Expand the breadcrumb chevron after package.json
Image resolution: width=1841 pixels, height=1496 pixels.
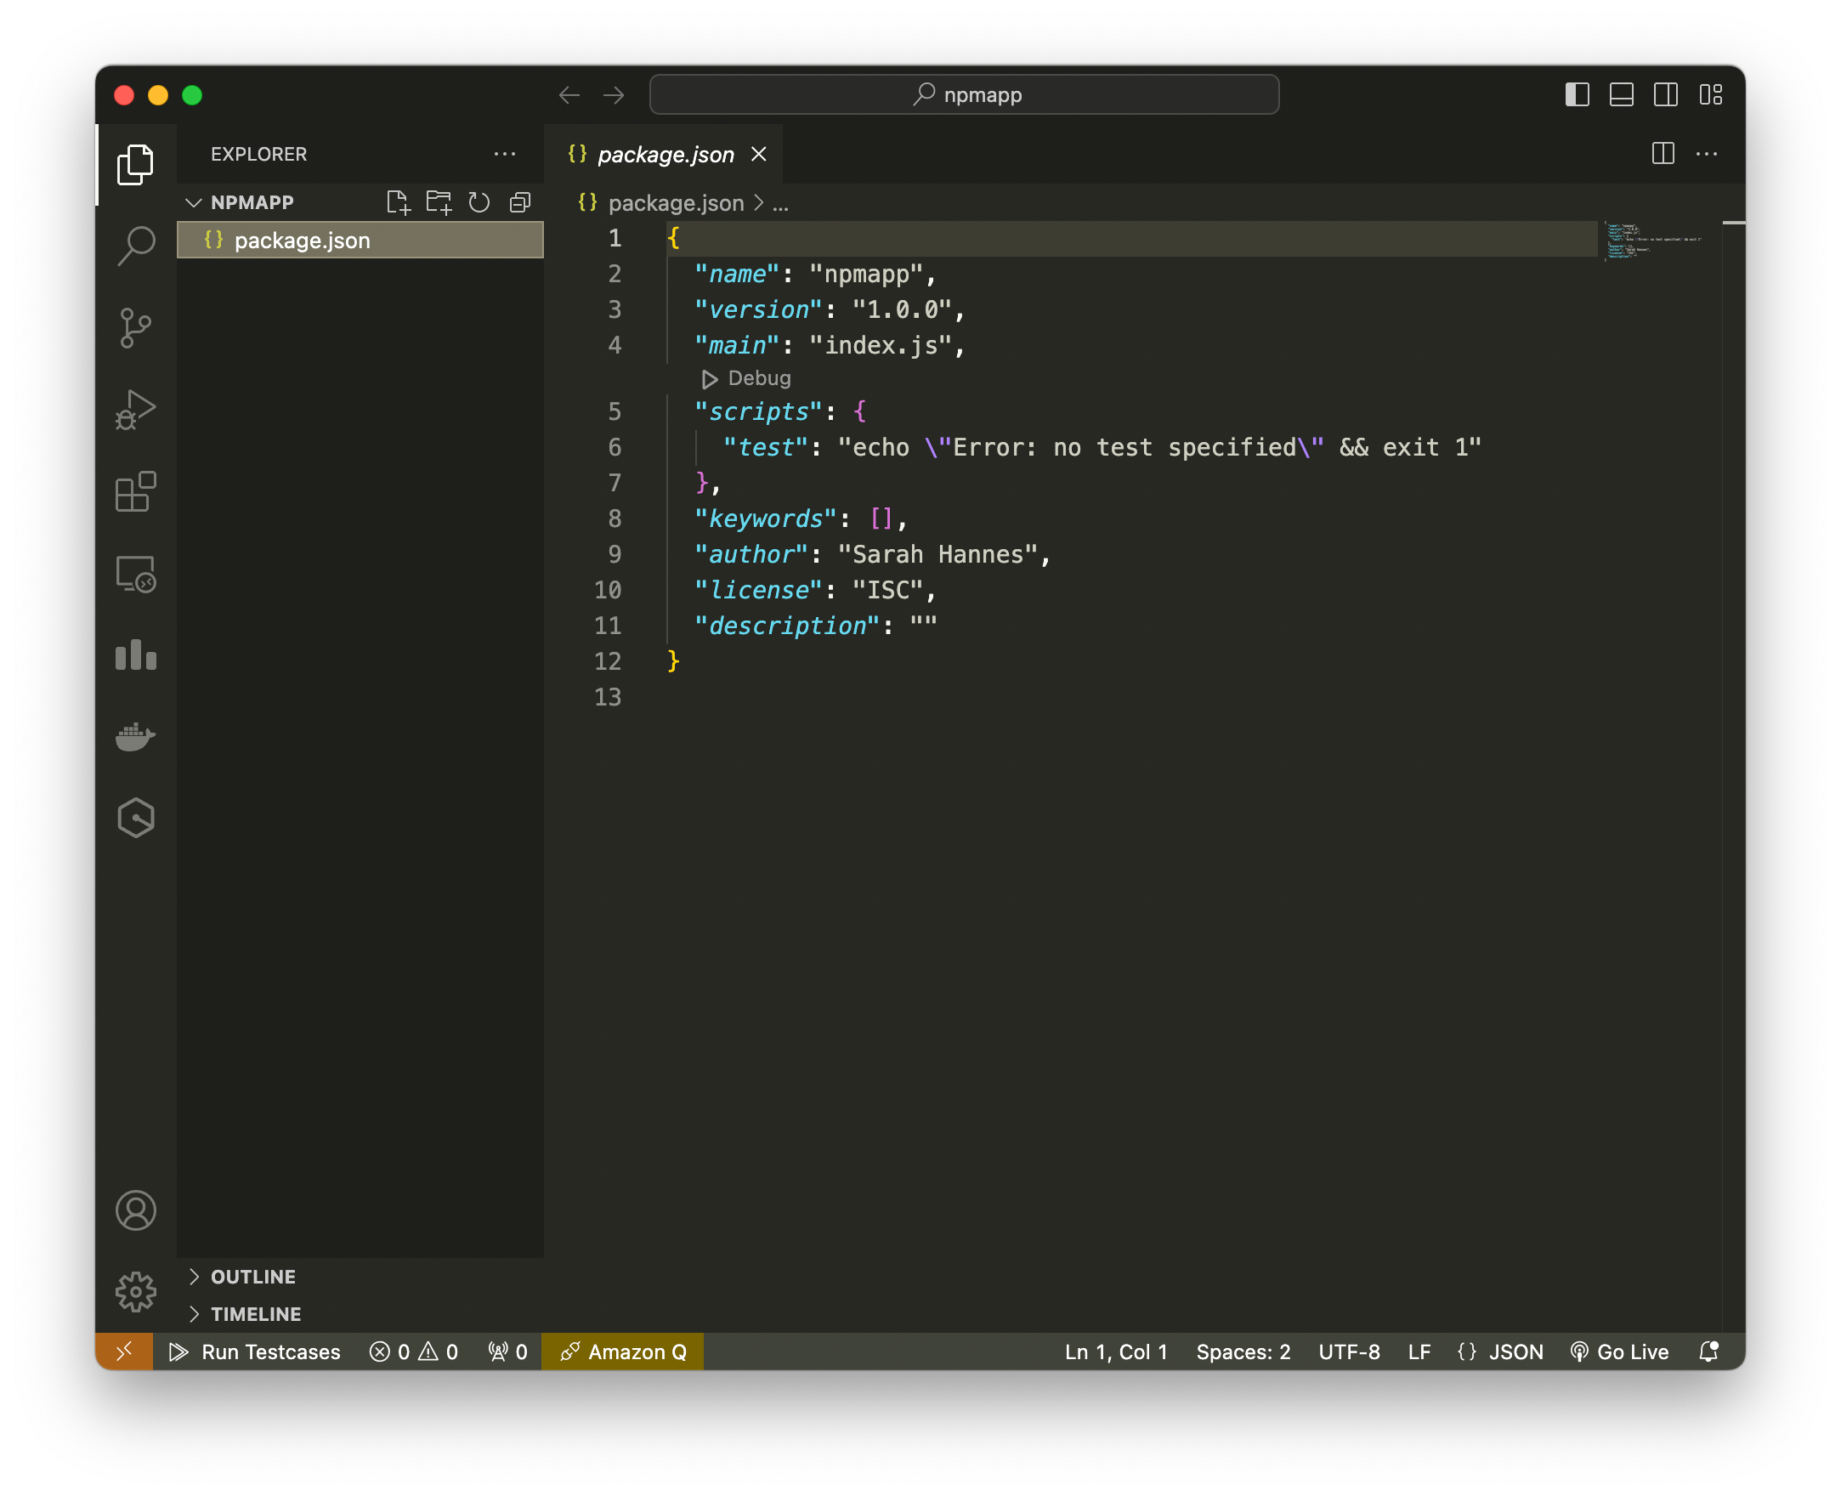click(x=758, y=202)
